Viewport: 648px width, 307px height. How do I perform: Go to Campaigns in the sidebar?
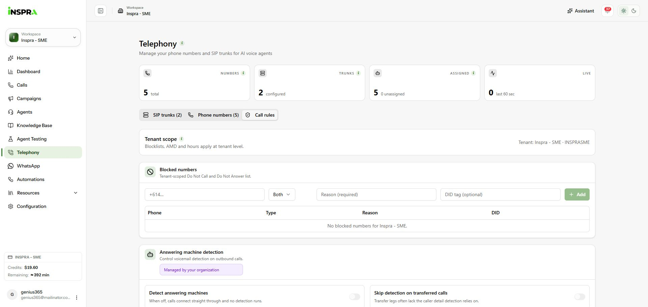43,98
